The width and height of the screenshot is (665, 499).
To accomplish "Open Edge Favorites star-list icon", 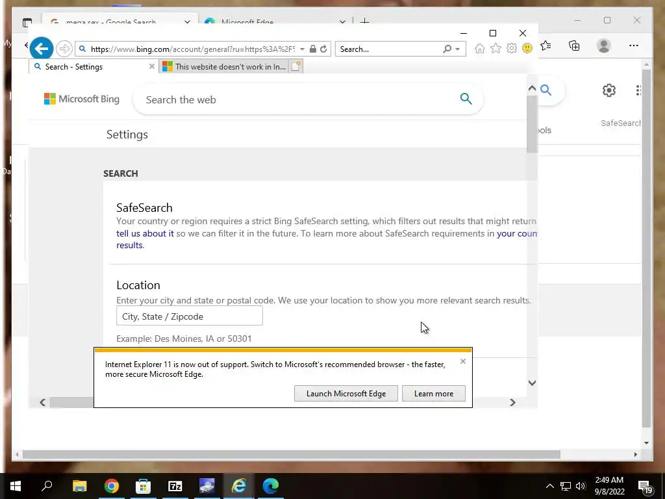I will click(x=546, y=45).
